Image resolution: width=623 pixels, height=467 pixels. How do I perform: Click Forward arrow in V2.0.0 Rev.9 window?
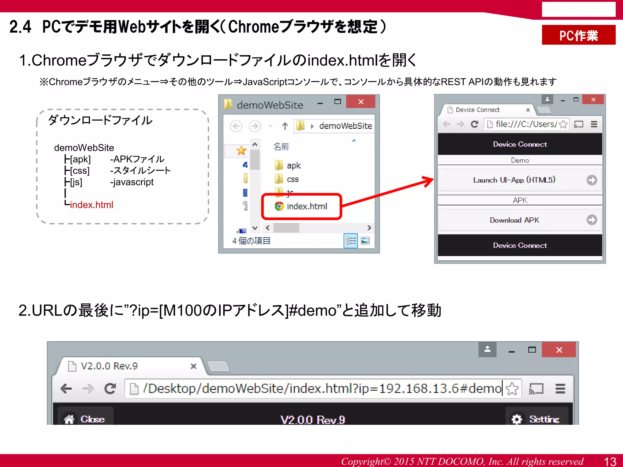pos(88,389)
